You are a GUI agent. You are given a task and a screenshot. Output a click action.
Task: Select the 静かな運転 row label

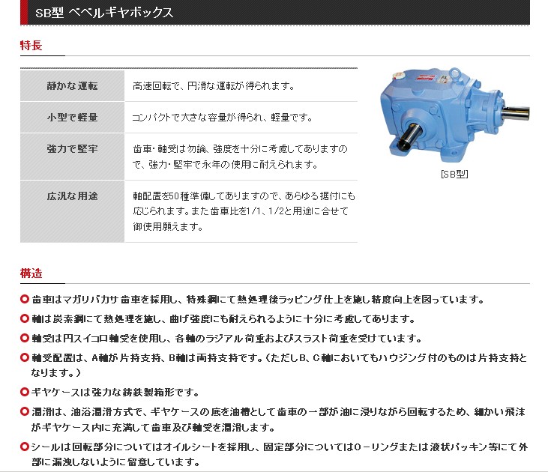72,85
